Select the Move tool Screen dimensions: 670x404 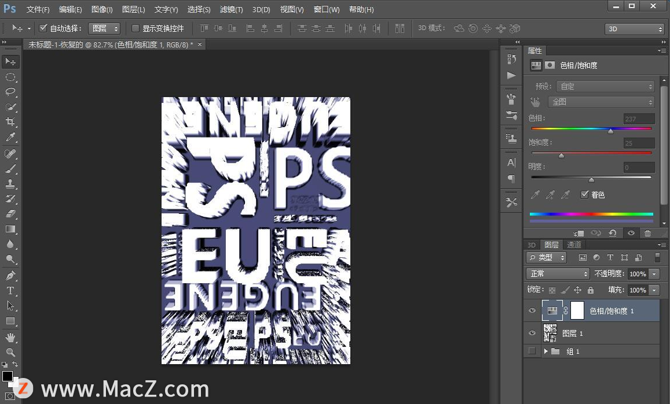tap(10, 62)
